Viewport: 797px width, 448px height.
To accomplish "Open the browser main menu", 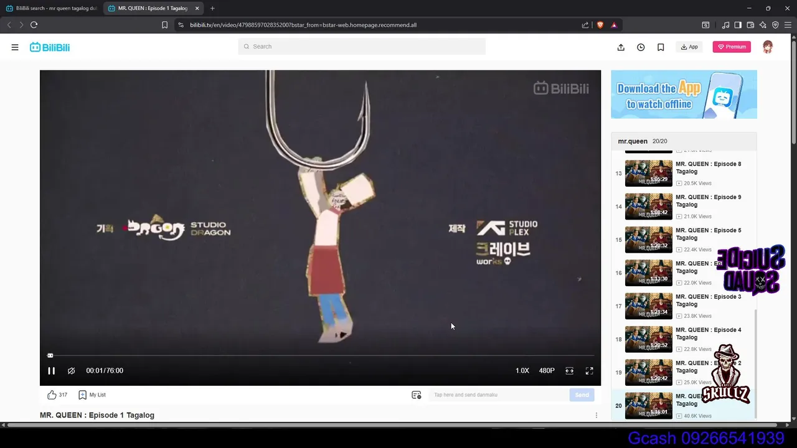I will (788, 25).
